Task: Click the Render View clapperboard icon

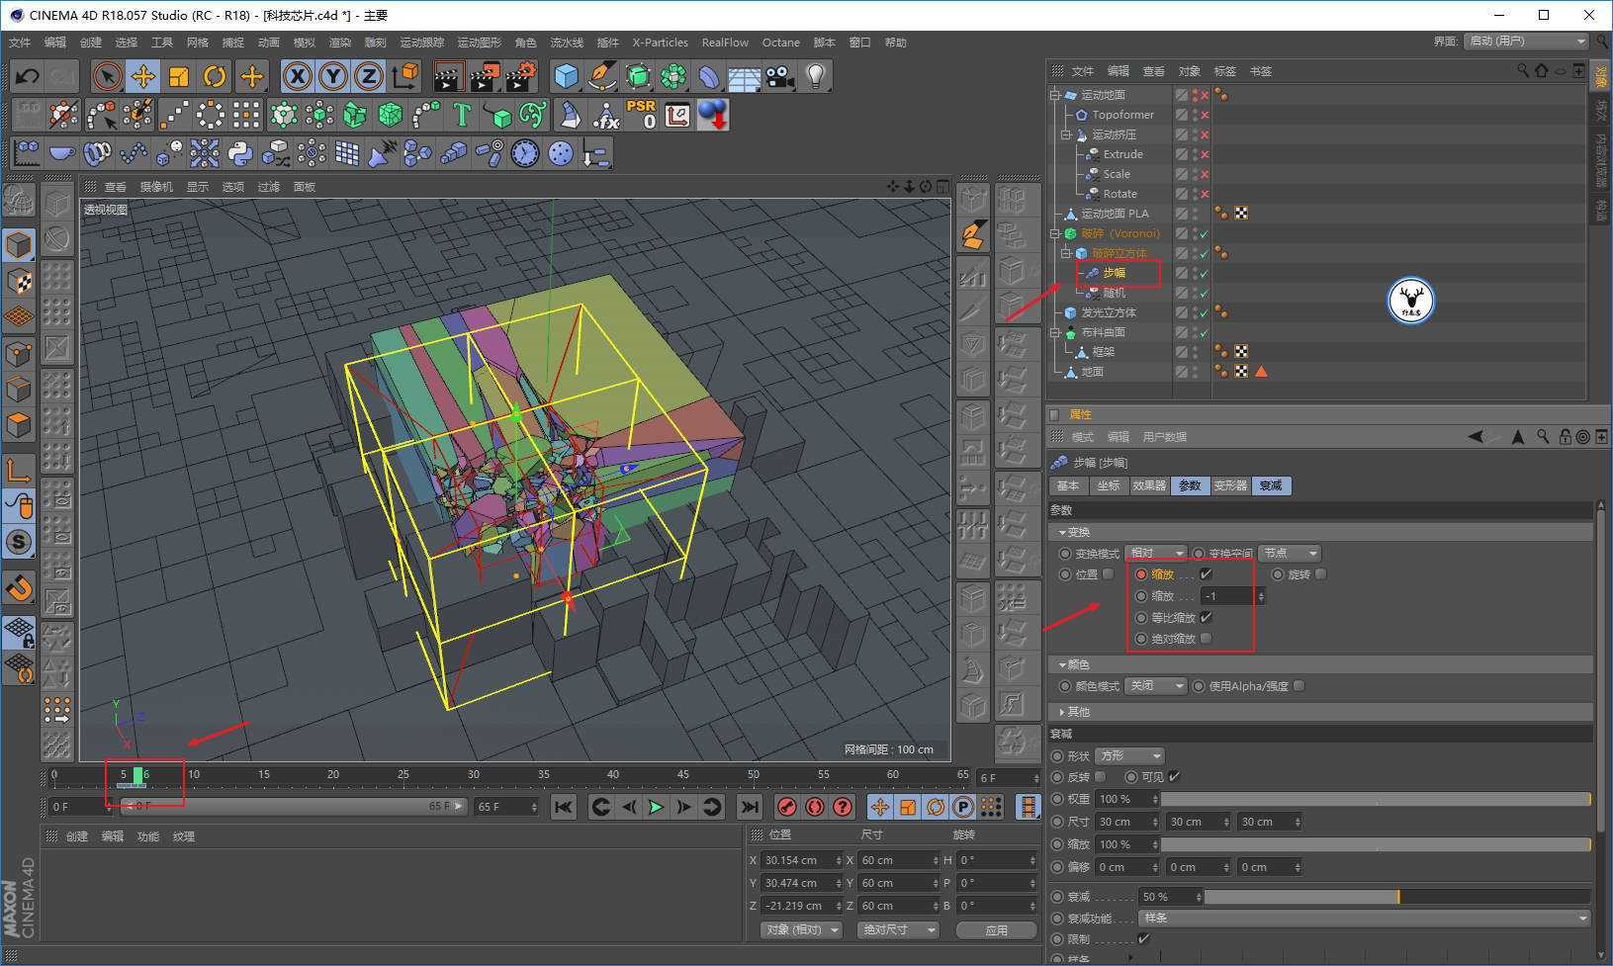Action: pos(449,76)
